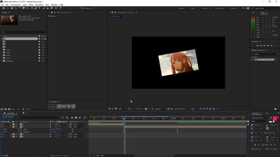
Task: Open the Window menu
Action: click(54, 5)
